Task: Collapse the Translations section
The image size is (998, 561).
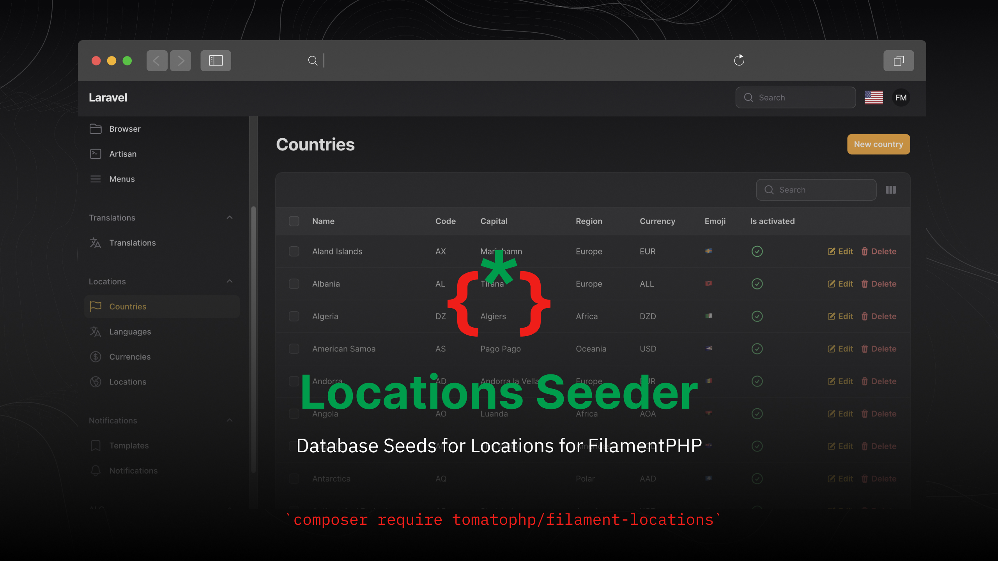Action: click(229, 217)
